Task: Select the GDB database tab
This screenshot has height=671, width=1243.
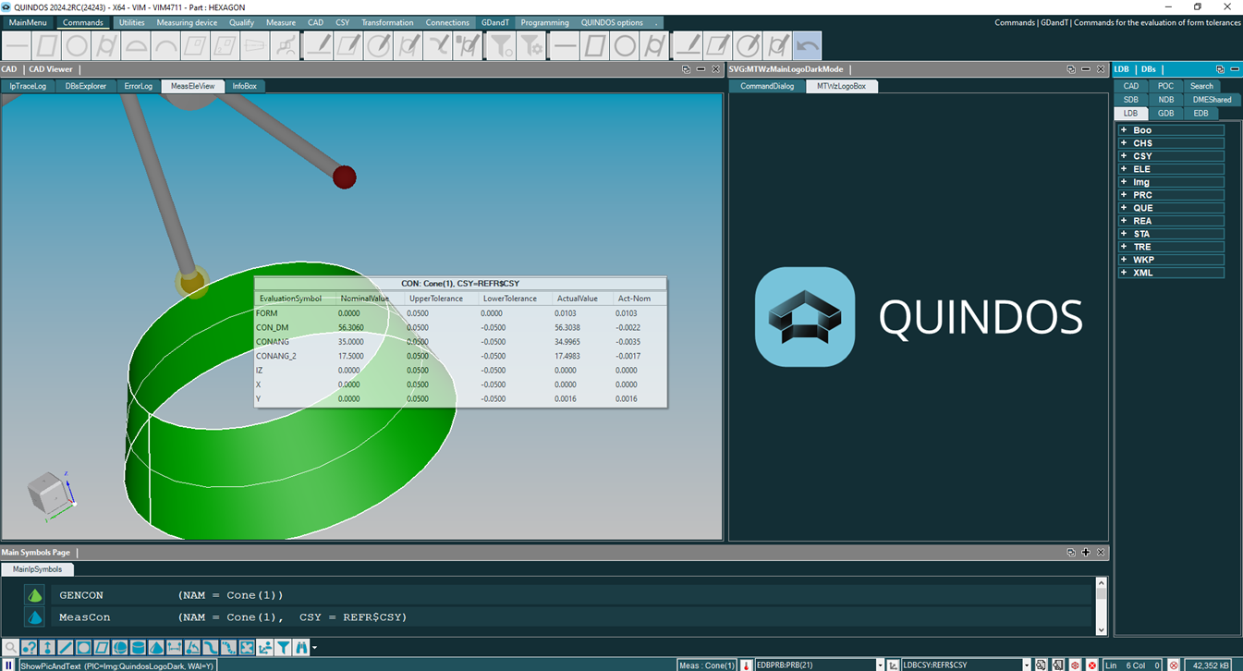Action: click(1165, 113)
